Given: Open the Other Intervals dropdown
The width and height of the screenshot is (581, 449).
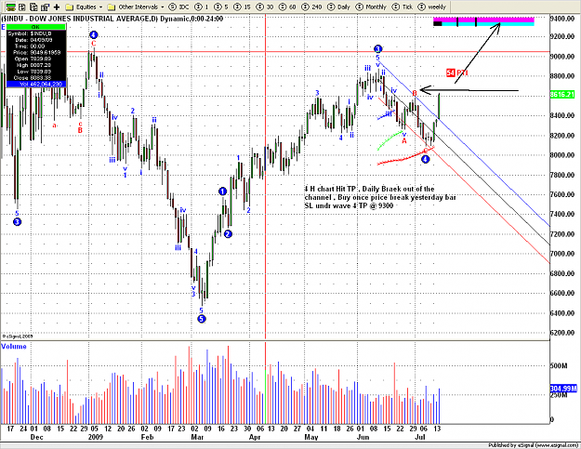Looking at the screenshot, I should tap(135, 7).
